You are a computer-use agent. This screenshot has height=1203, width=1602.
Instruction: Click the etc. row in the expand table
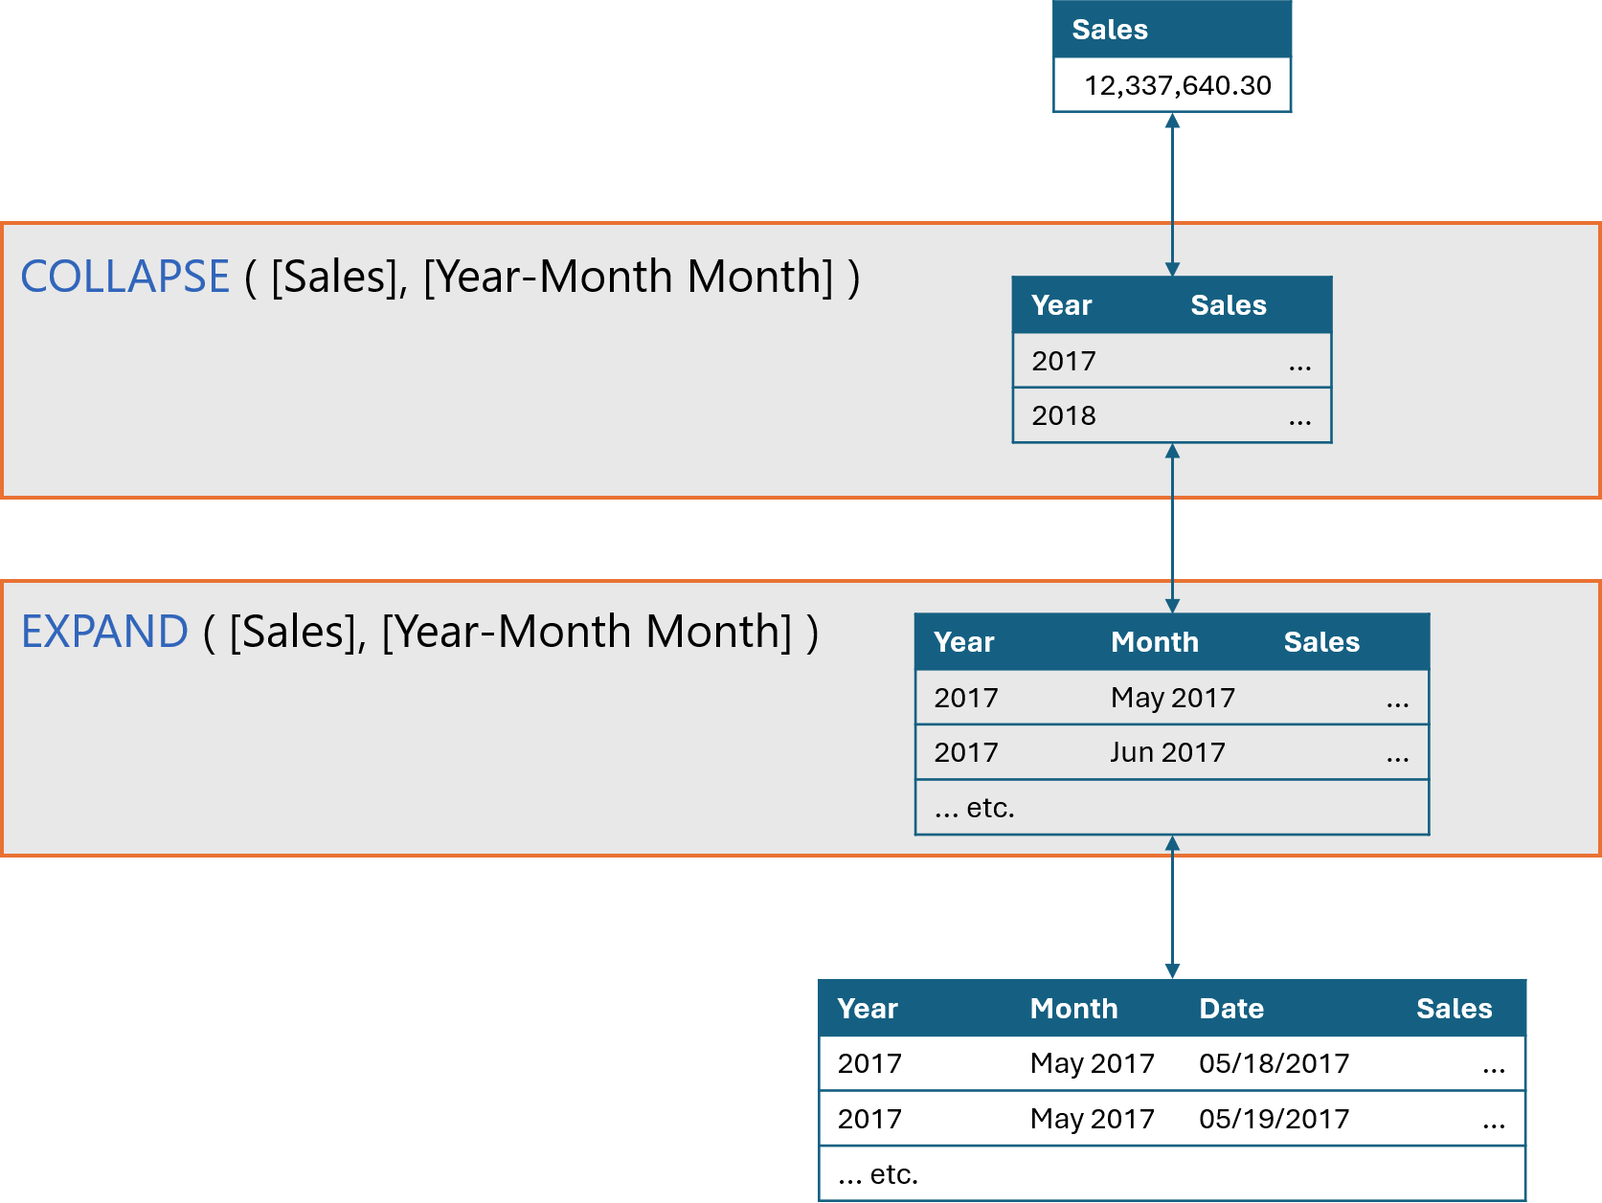coord(1172,808)
